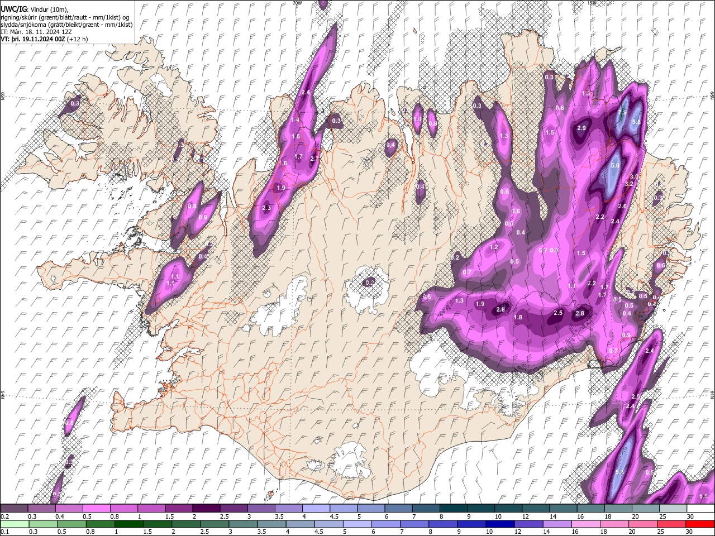Click the '20W' longitude label at top
The height and width of the screenshot is (536, 715).
point(297,3)
